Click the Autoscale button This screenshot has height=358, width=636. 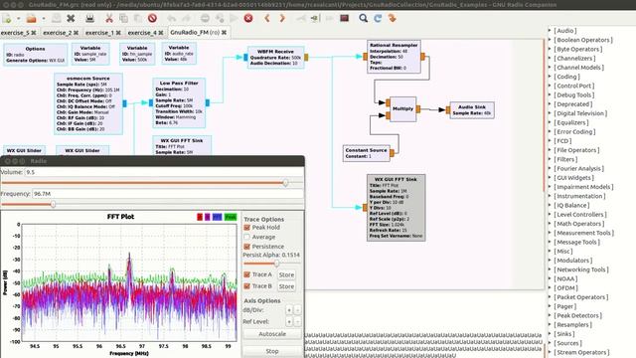272,334
